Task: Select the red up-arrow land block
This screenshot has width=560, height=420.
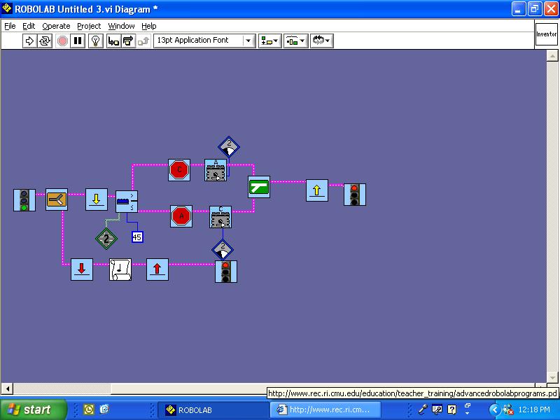Action: 157,269
